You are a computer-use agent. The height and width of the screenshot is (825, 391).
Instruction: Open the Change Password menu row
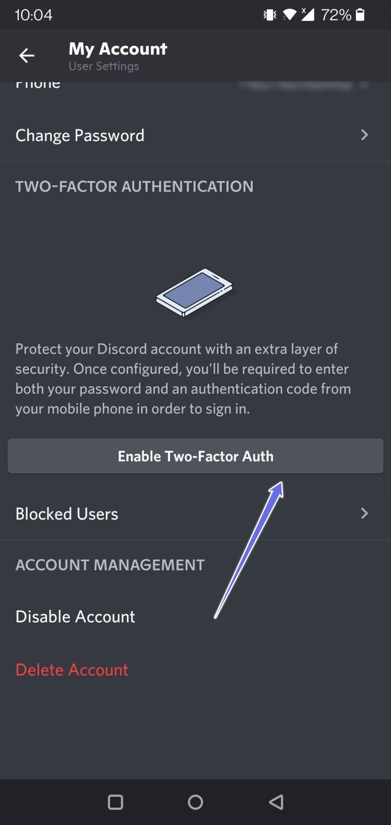195,135
